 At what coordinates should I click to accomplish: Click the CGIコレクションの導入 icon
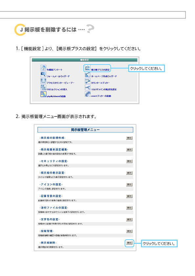tap(43, 88)
